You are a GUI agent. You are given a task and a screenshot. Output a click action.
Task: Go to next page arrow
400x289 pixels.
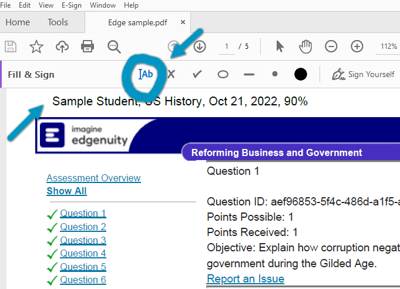click(200, 46)
